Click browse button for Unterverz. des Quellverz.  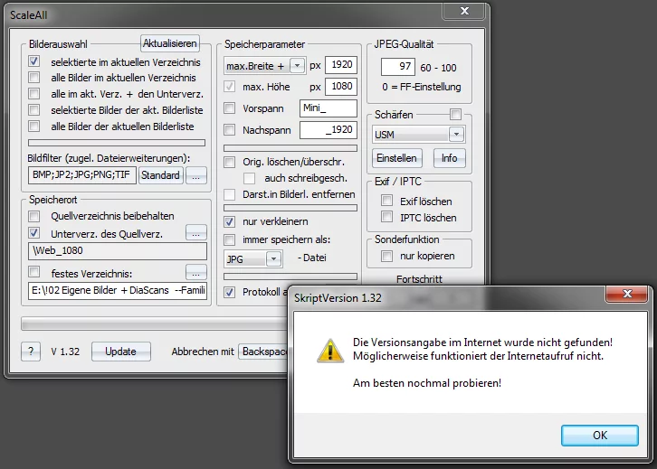196,233
